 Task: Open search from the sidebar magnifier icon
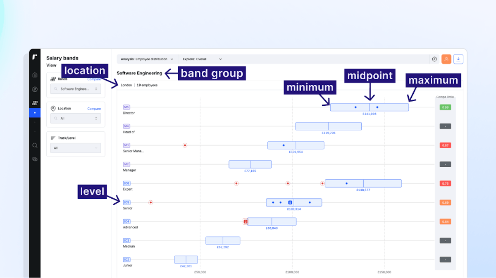35,145
